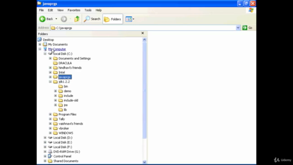Viewport: 293px width, 165px height.
Task: Click the Forward arrow button
Action: [64, 19]
